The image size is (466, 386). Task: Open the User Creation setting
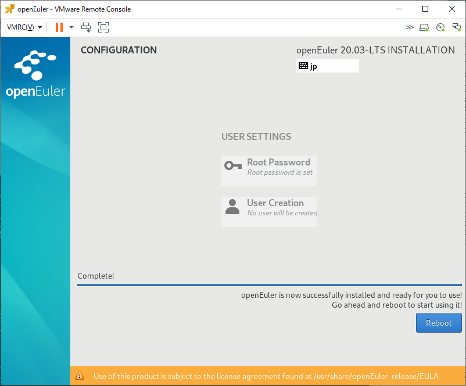[x=269, y=212]
